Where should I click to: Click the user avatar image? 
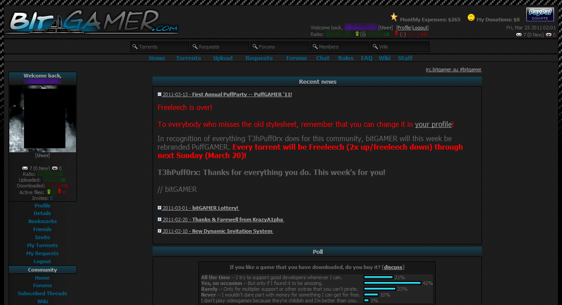[43, 119]
